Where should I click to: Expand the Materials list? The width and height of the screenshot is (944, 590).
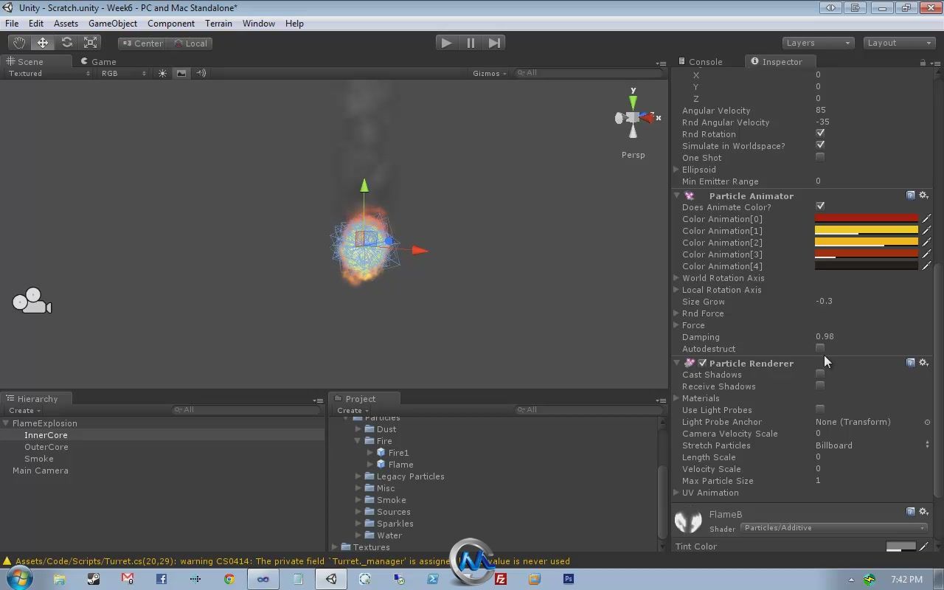click(676, 398)
